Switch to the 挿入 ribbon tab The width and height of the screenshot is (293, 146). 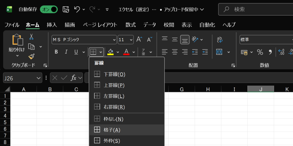[x=52, y=25]
